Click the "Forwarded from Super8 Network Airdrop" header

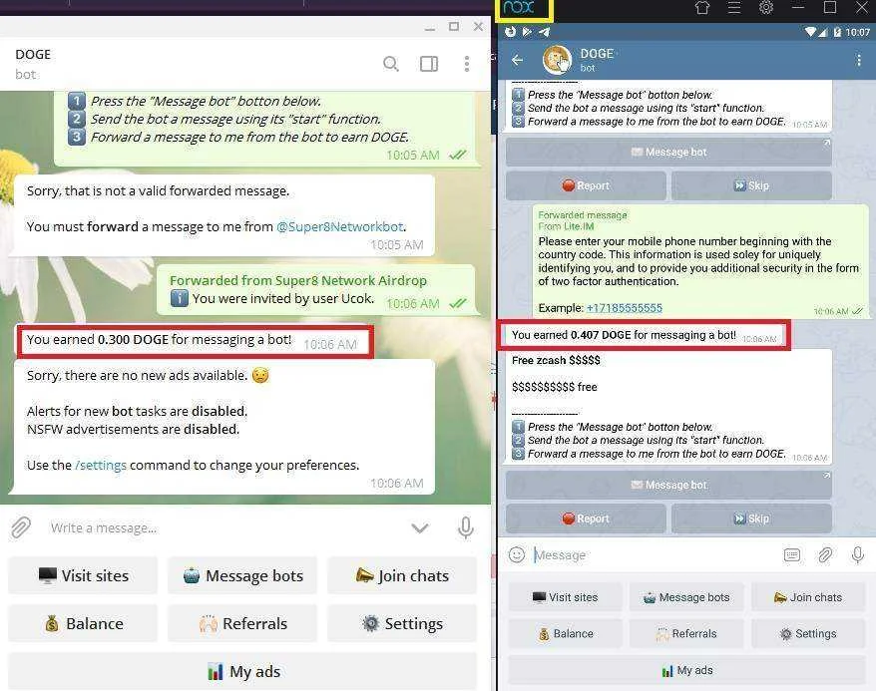tap(297, 280)
